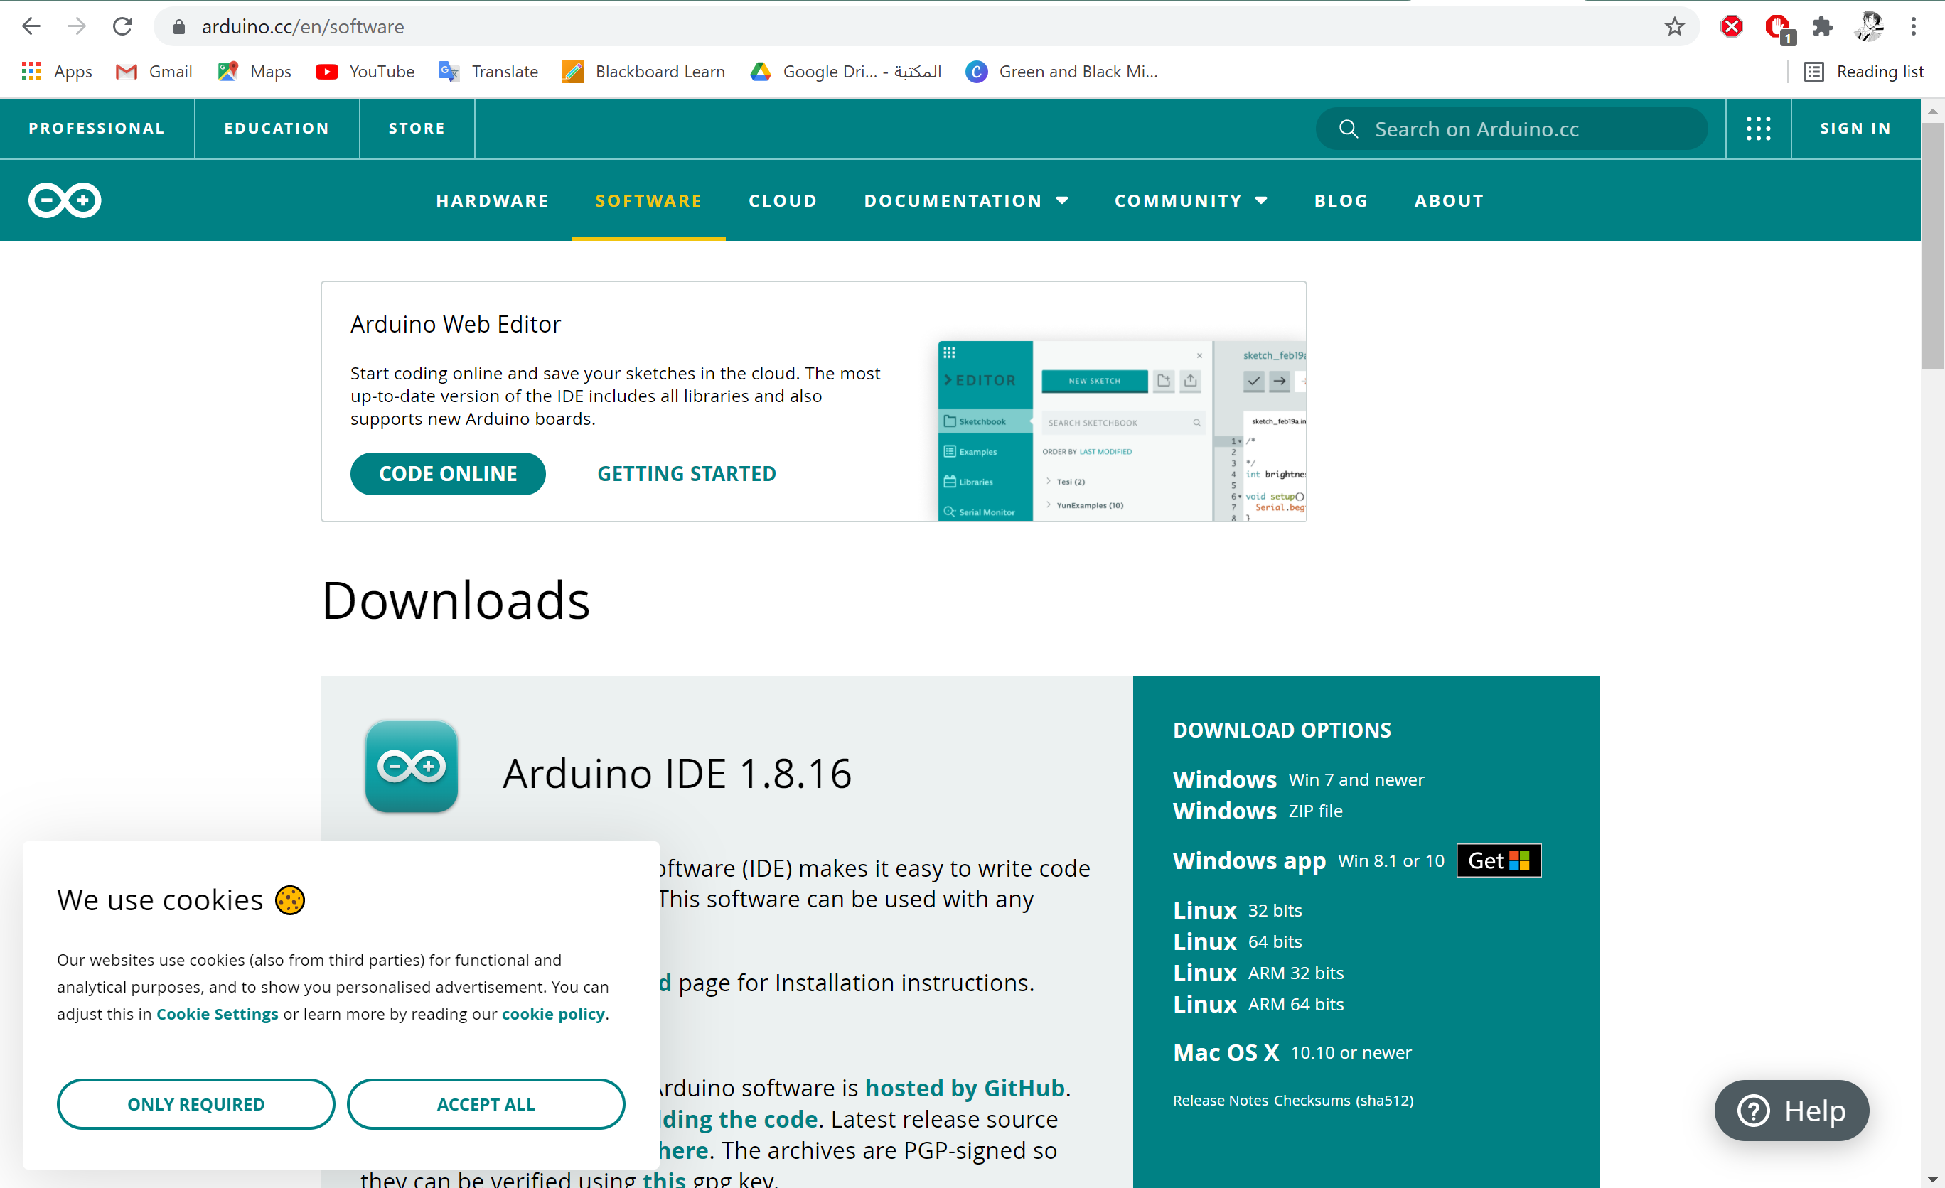Image resolution: width=1945 pixels, height=1188 pixels.
Task: Open the Google Drive bookmark
Action: coord(845,72)
